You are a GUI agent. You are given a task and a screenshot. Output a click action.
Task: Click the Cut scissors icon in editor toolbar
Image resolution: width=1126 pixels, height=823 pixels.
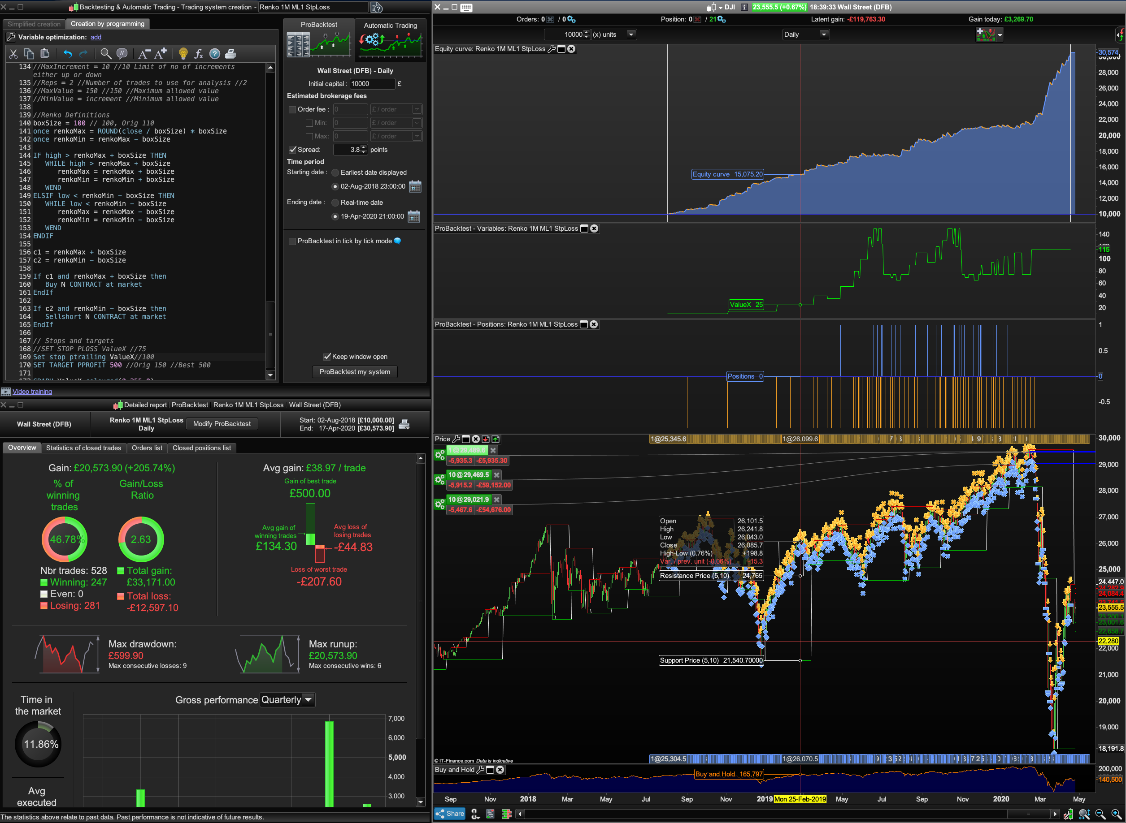pos(13,54)
